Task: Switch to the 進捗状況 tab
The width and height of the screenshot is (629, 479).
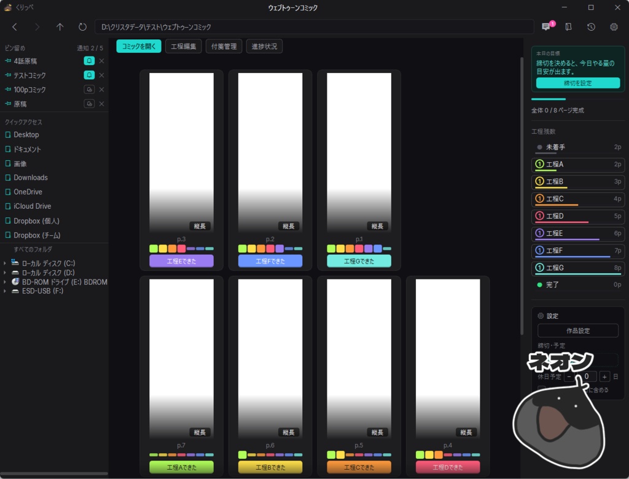Action: 264,46
